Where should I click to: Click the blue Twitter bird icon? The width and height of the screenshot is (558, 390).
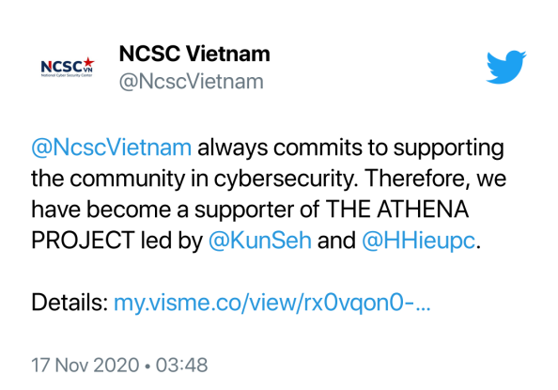tap(506, 67)
